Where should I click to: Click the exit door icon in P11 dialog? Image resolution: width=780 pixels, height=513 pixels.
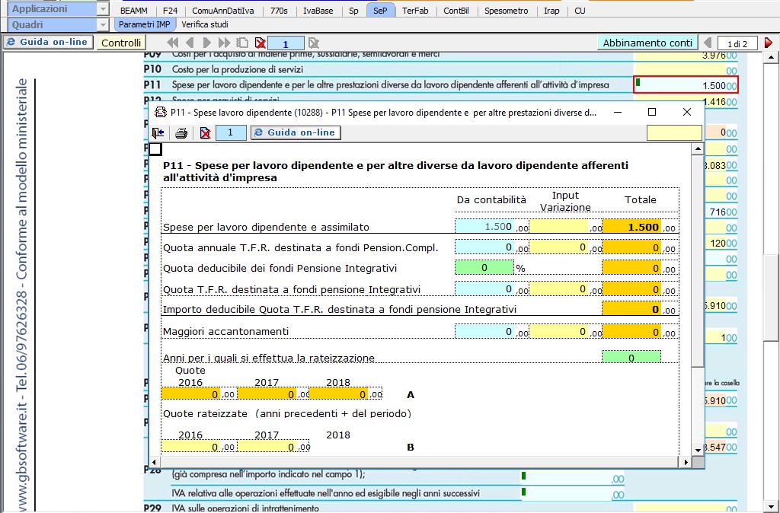(x=158, y=132)
